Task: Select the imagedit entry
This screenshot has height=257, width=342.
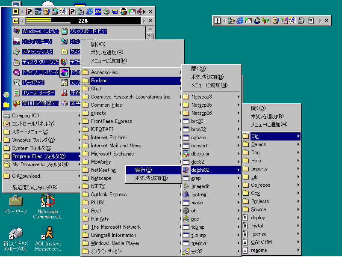Action: tap(211, 186)
